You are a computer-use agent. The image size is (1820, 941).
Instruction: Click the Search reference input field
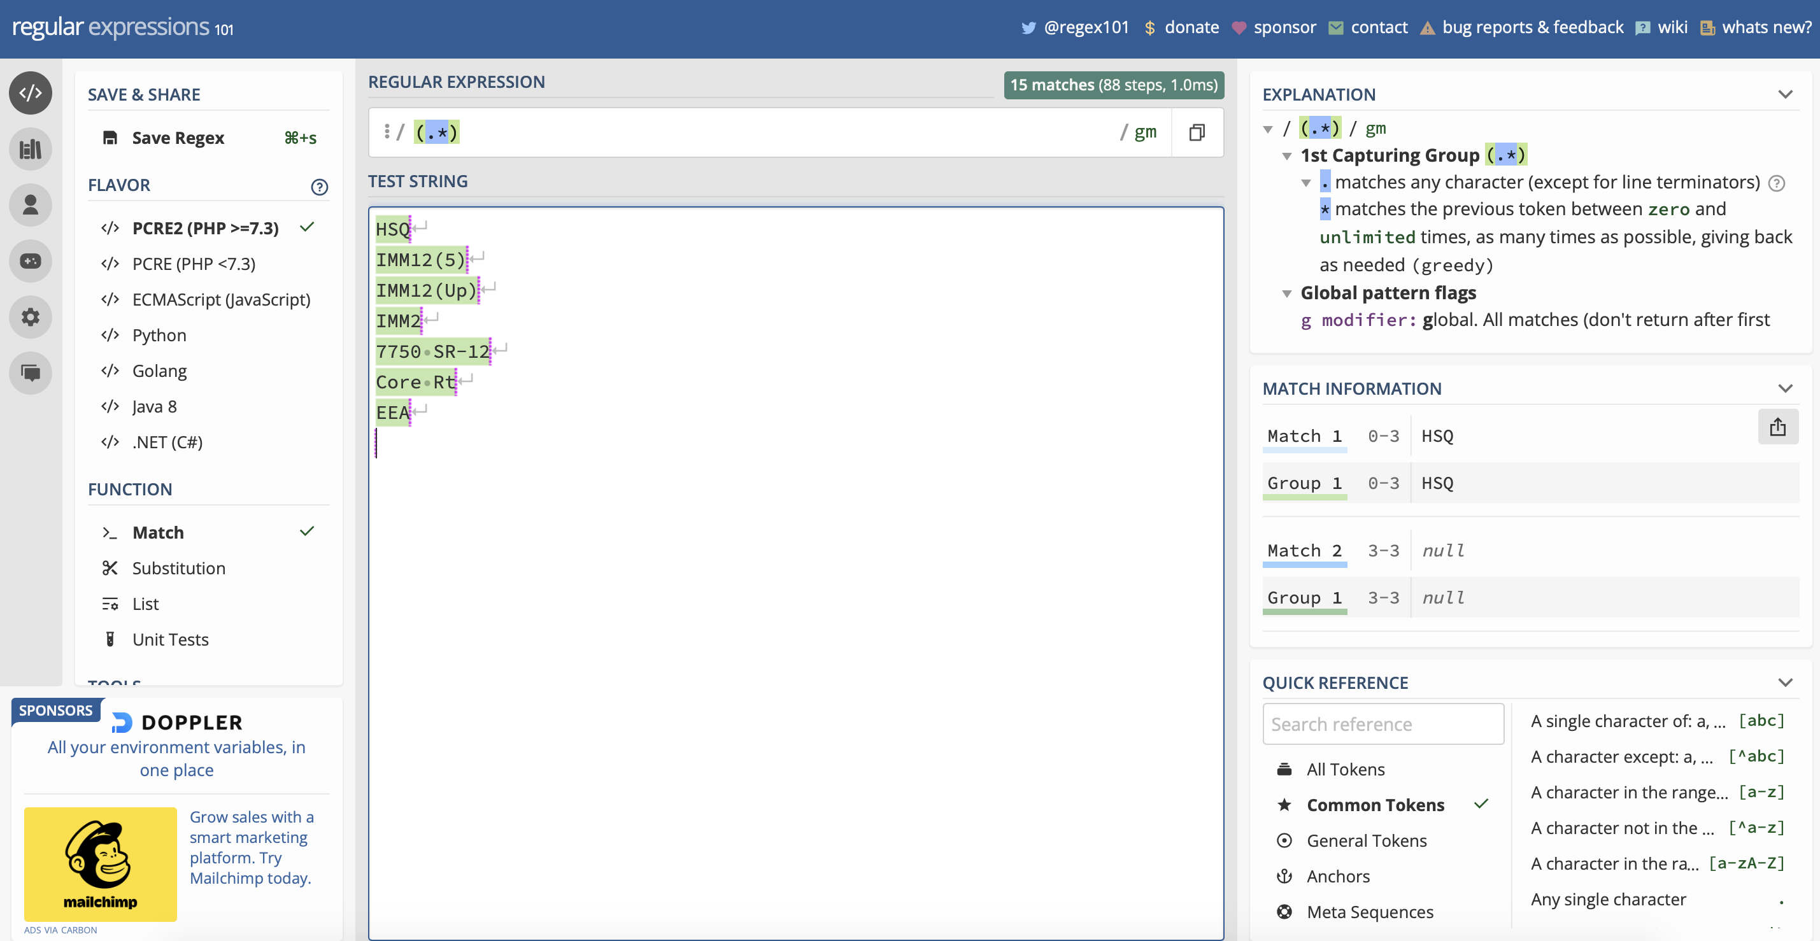1382,724
